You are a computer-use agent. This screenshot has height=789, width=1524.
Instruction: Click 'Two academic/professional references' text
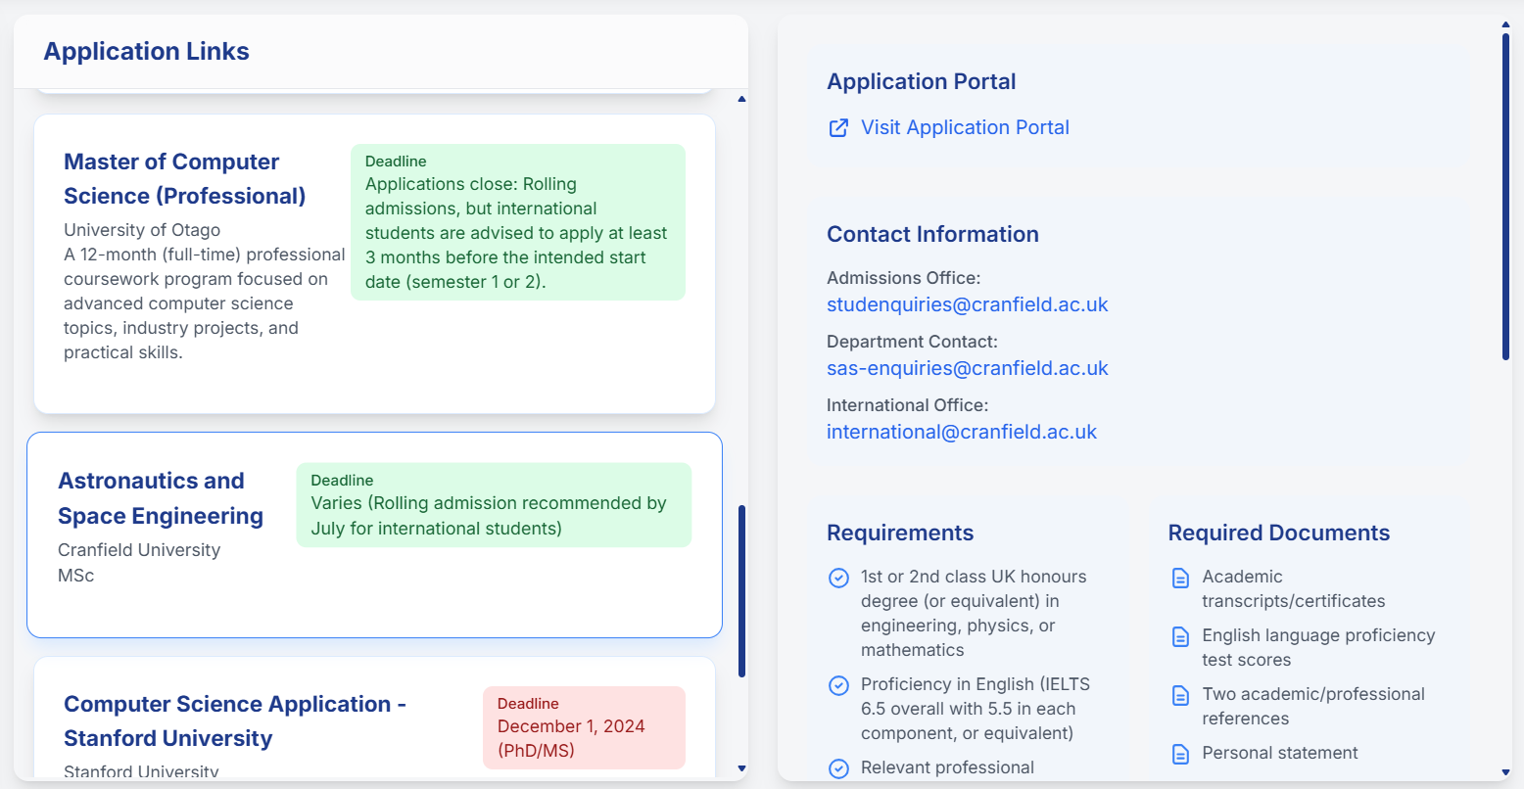pos(1313,707)
